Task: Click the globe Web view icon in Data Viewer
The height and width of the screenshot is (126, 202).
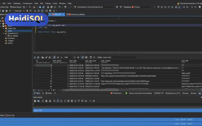Action: pyautogui.click(x=68, y=101)
